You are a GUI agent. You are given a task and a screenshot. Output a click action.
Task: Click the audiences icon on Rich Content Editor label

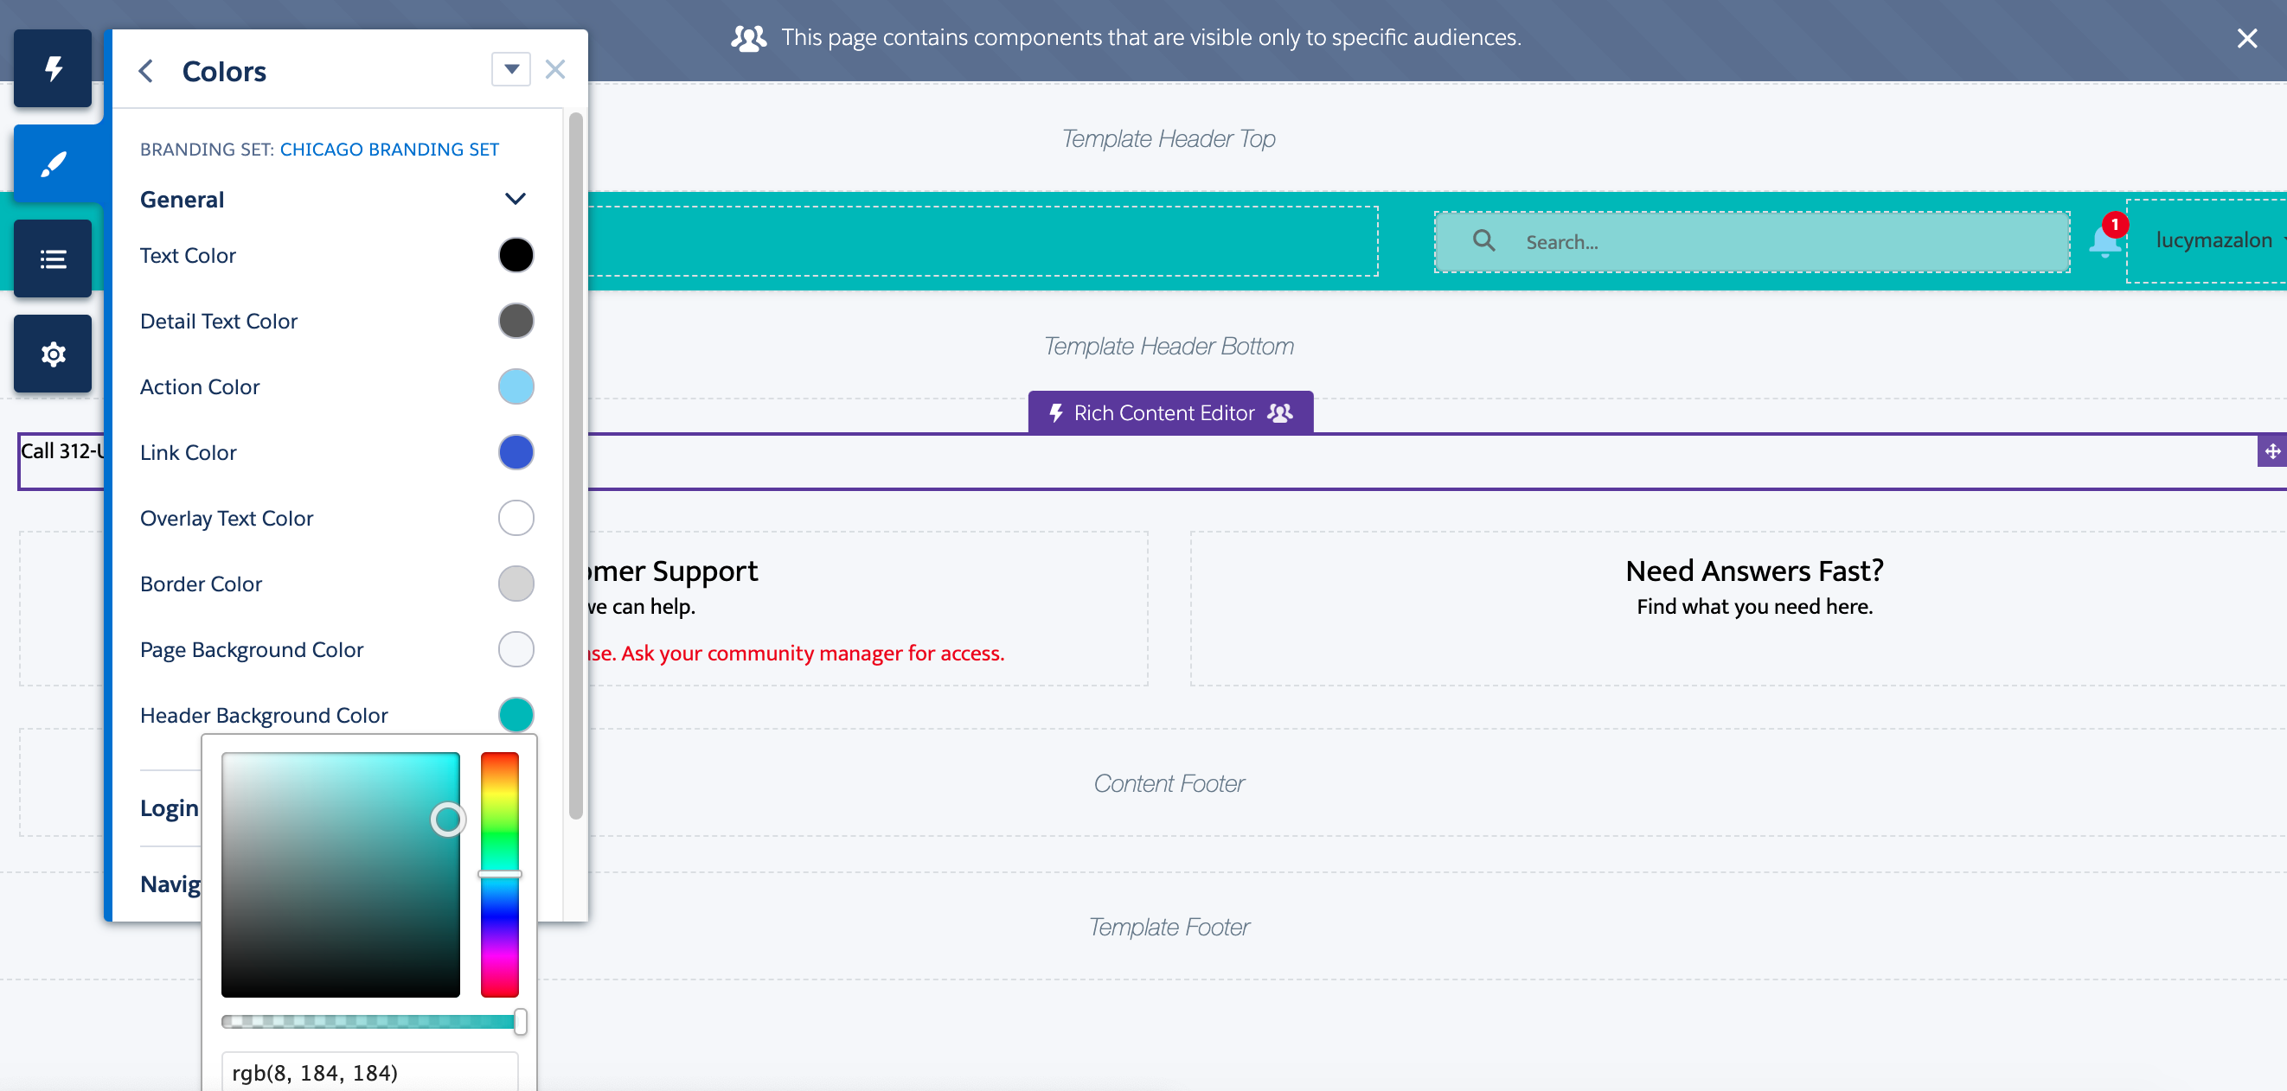point(1280,412)
